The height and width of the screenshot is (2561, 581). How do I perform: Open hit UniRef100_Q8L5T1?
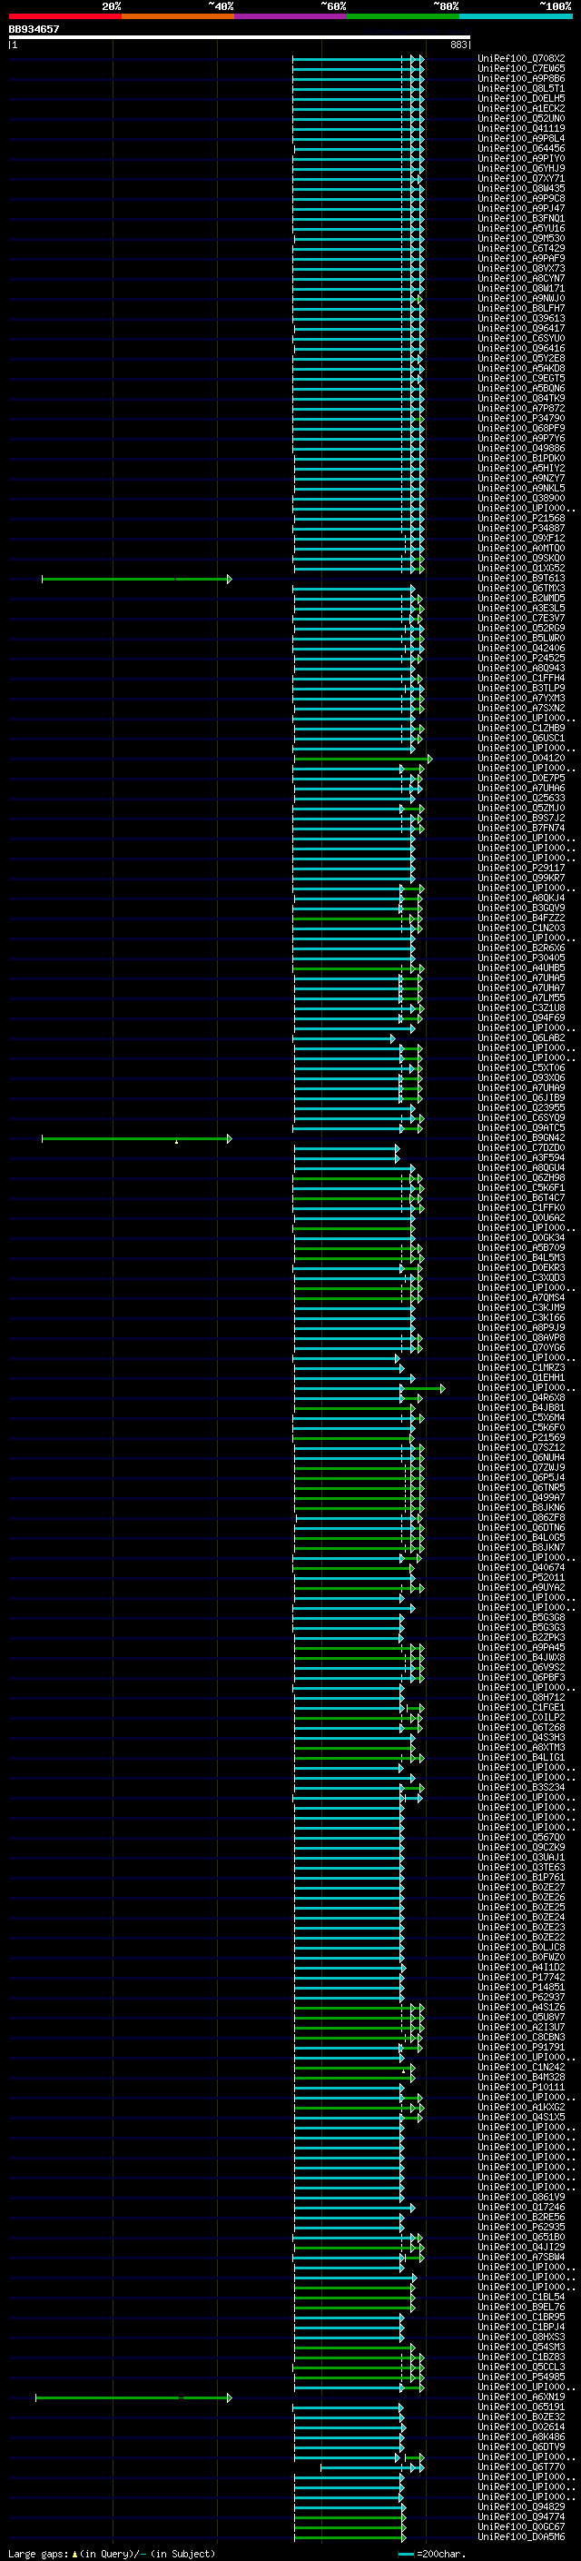pos(520,88)
